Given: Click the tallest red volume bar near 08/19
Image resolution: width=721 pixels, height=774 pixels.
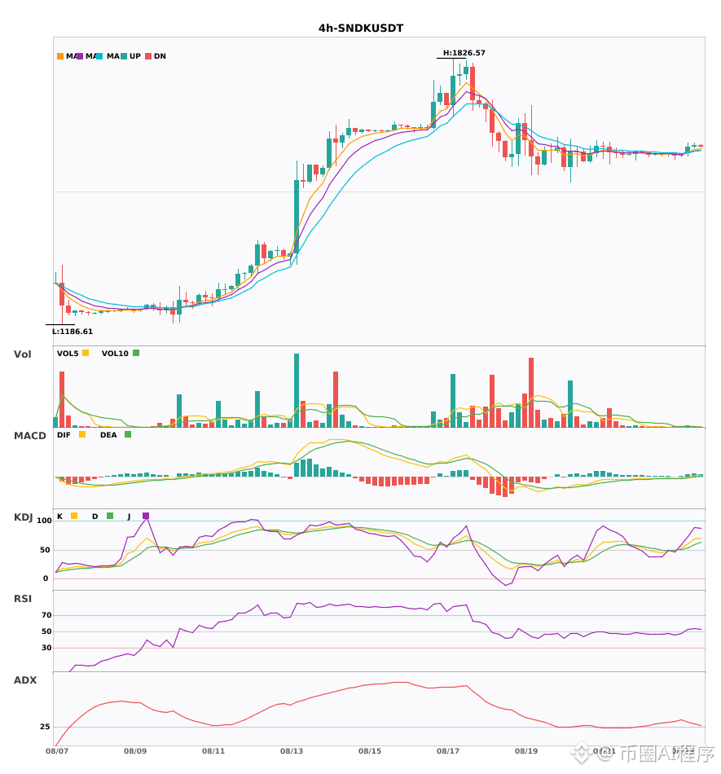Looking at the screenshot, I should click(x=531, y=393).
